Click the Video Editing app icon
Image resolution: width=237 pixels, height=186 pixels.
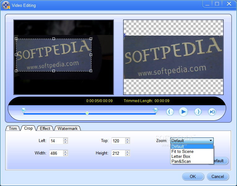coord(6,6)
